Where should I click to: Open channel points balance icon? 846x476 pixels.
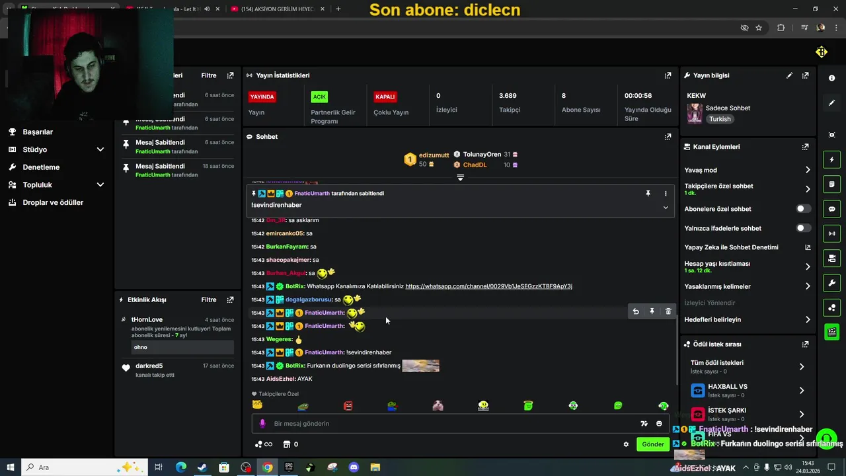point(264,444)
